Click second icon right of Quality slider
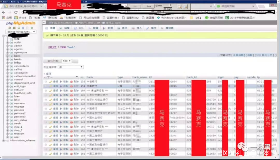The width and height of the screenshot is (280, 160). pyautogui.click(x=185, y=7)
